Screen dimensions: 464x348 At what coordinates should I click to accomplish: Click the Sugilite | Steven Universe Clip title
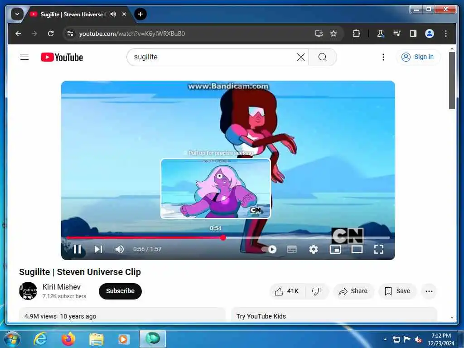click(x=80, y=272)
